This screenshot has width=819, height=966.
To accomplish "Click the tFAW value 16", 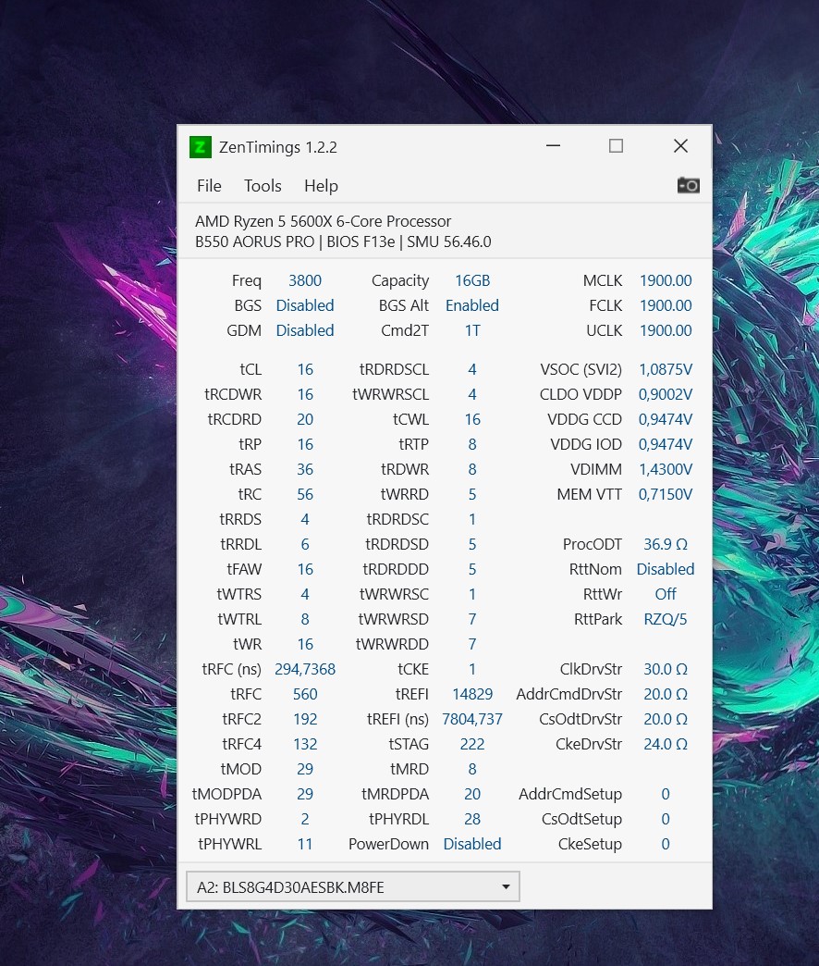I will coord(305,569).
